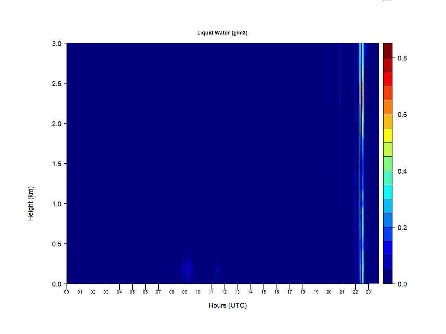
Task: Click the 0.8 label on colorbar
Action: (x=402, y=58)
